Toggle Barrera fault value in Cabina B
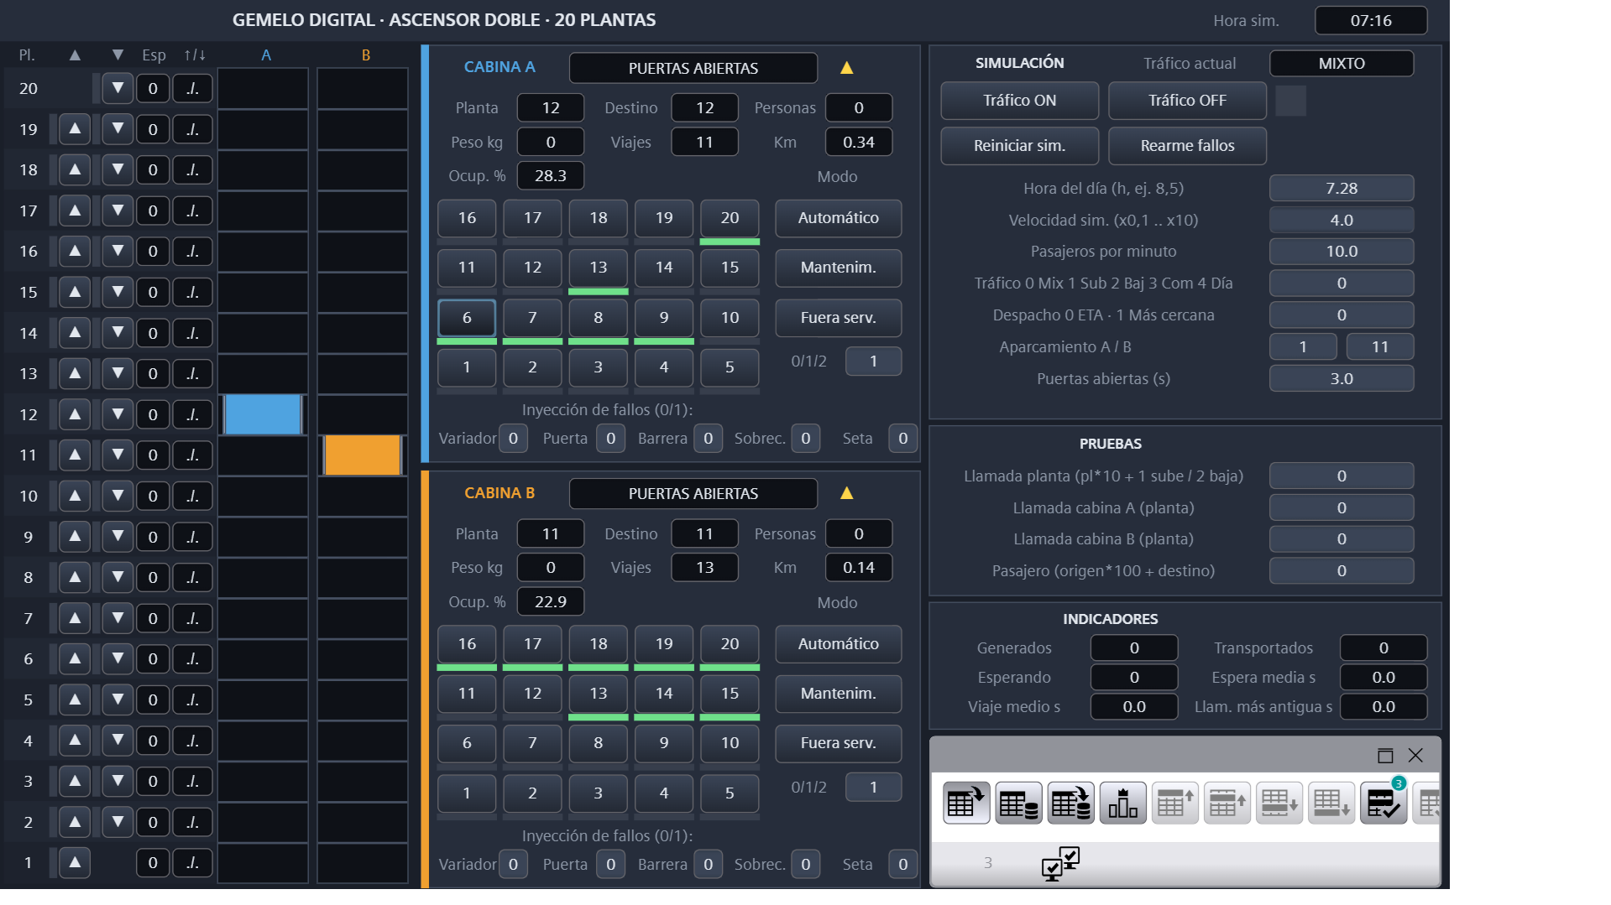 click(x=708, y=864)
